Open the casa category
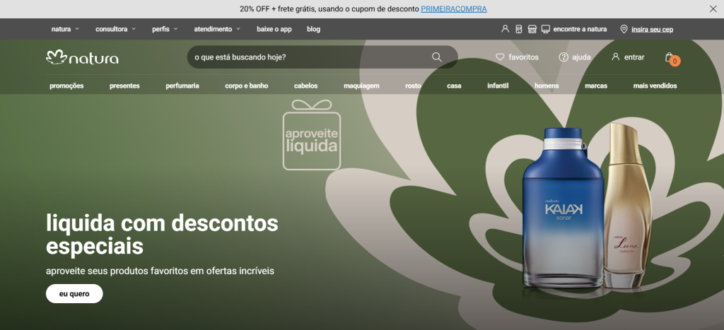Screen dimensions: 724x330 tap(454, 86)
